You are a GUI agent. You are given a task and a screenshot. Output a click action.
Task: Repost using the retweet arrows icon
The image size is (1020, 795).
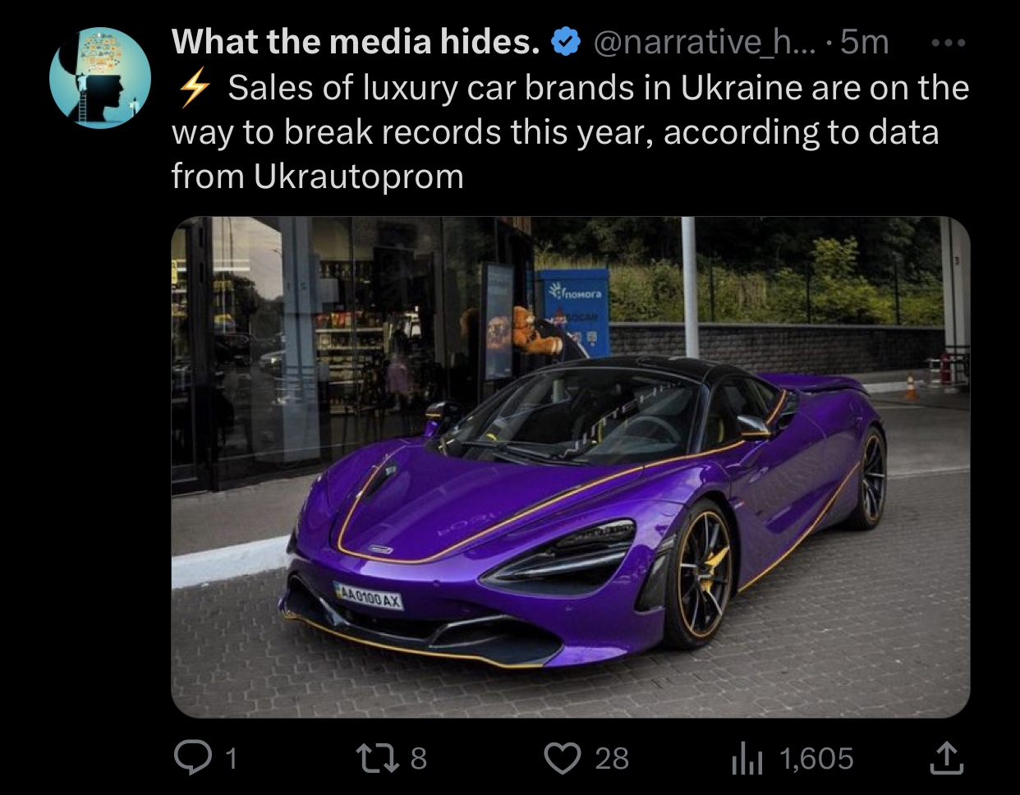377,758
